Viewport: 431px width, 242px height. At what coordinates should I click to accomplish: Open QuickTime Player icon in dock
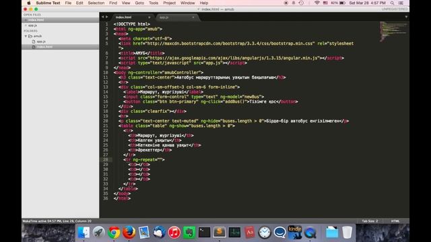click(x=310, y=233)
